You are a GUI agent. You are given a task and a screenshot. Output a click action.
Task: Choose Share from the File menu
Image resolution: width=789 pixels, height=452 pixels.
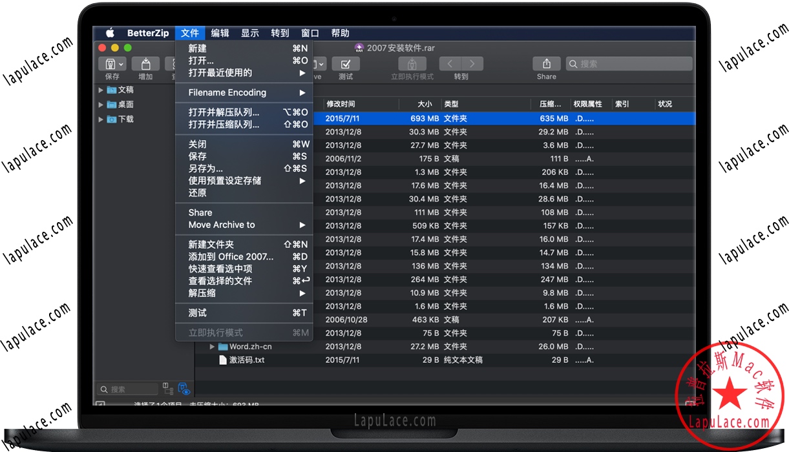coord(244,212)
